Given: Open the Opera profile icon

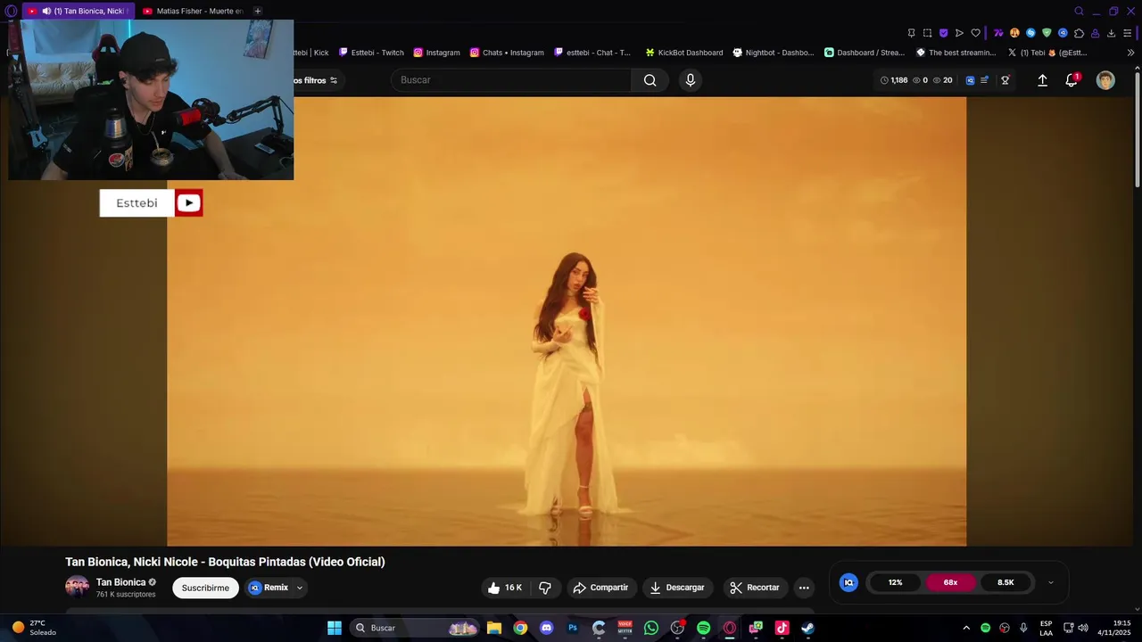Looking at the screenshot, I should (x=1095, y=33).
